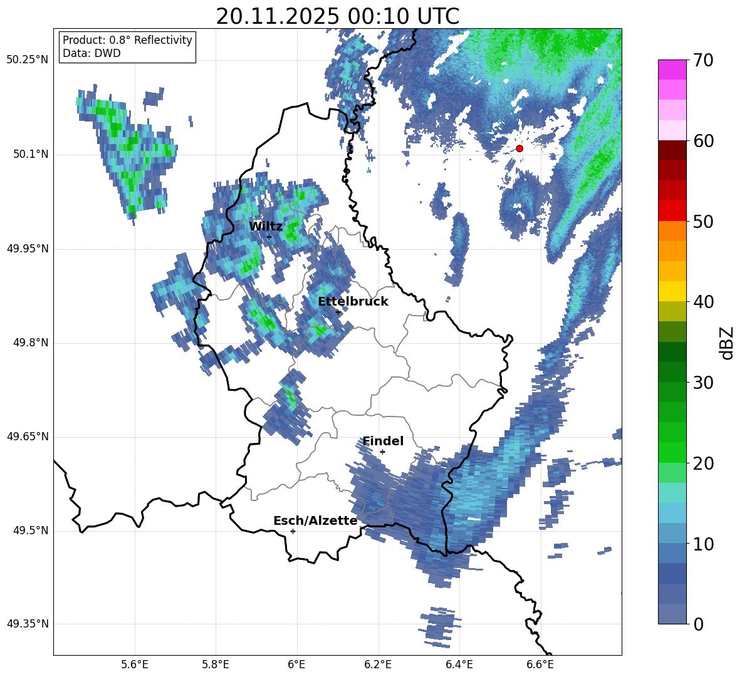Viewport: 742px width, 677px height.
Task: Click the Ettelbruck city label
Action: 353,302
